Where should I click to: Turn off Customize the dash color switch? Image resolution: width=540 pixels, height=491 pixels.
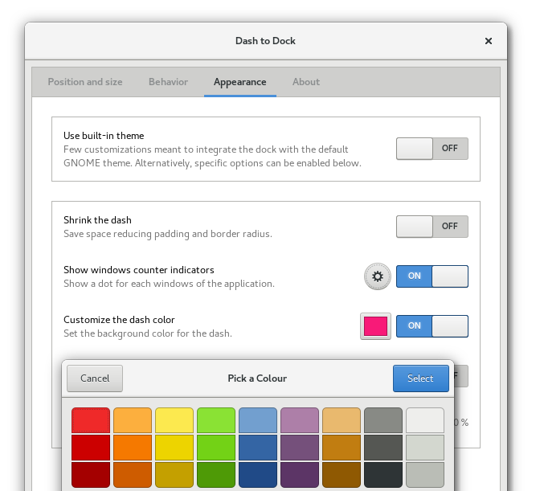tap(432, 326)
